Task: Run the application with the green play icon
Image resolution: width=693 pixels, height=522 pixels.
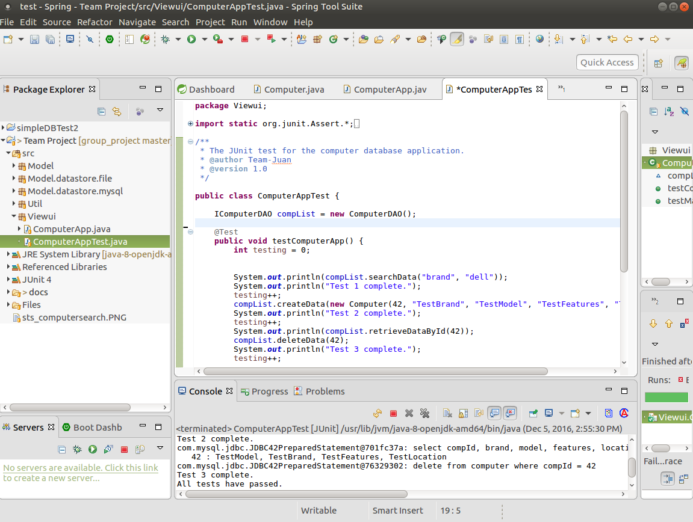Action: [191, 39]
